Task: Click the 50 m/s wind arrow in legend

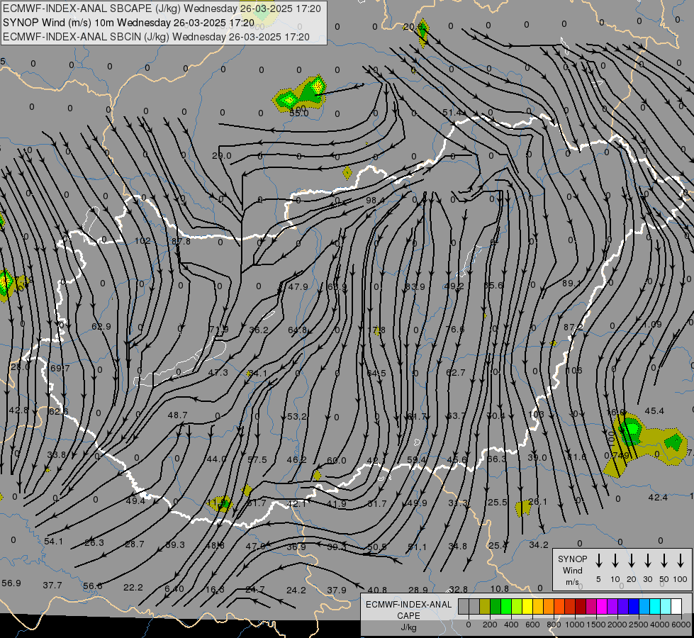Action: coord(664,561)
